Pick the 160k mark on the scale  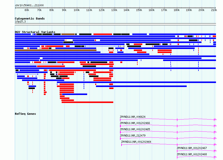point(152,10)
